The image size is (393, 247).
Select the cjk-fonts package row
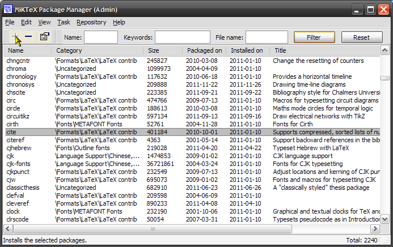[x=192, y=164]
